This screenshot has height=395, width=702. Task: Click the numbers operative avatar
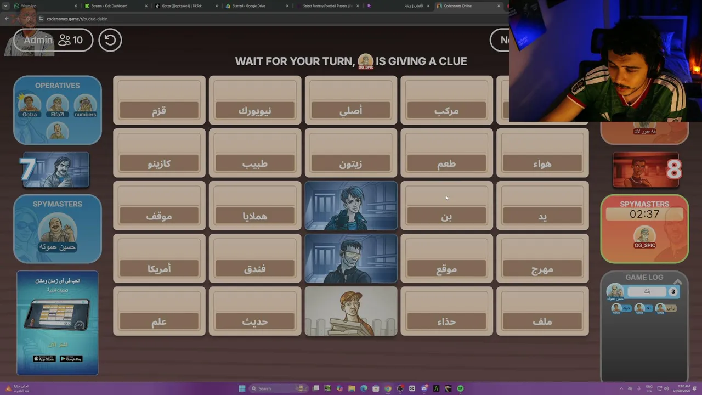pyautogui.click(x=85, y=105)
